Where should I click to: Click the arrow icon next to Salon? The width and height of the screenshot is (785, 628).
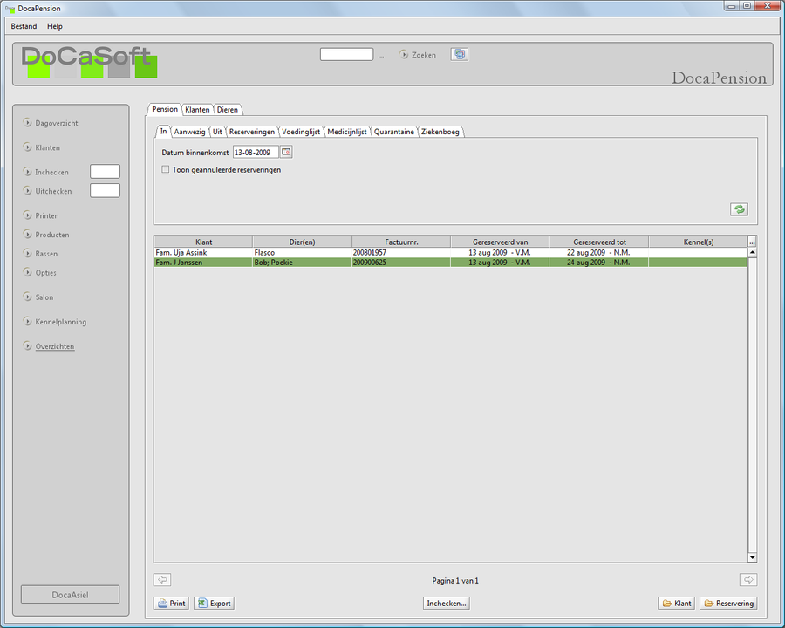point(28,297)
